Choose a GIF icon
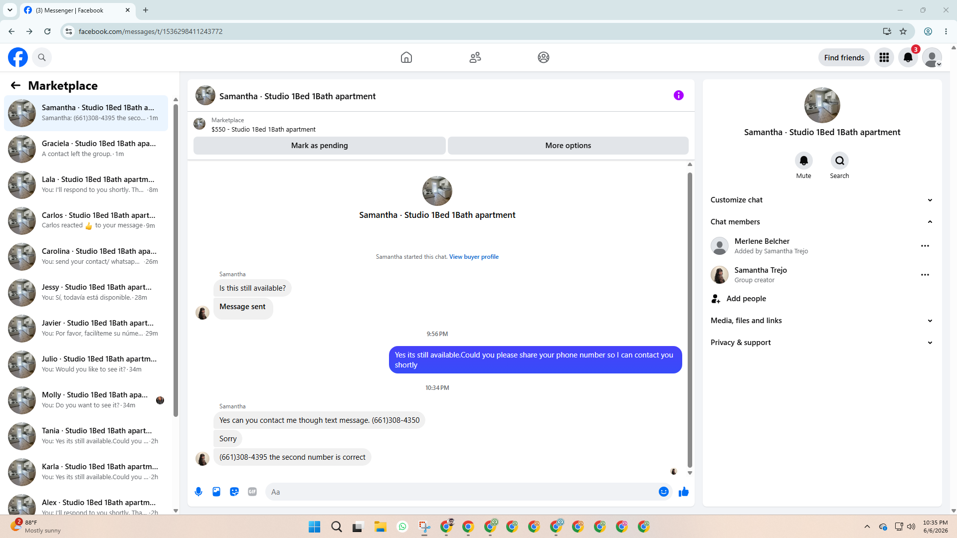Viewport: 957px width, 538px height. [x=252, y=492]
